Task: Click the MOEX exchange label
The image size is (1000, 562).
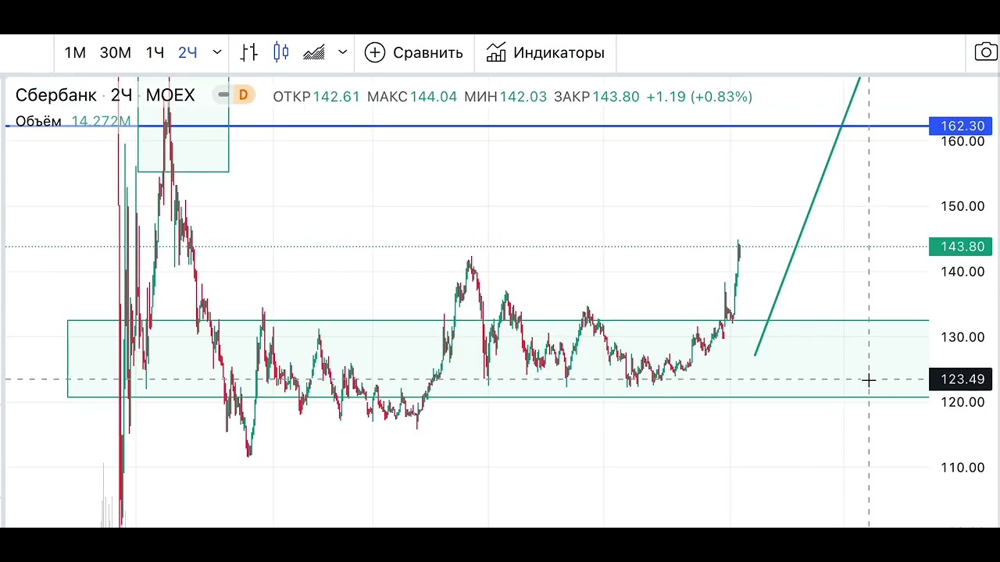Action: point(170,95)
